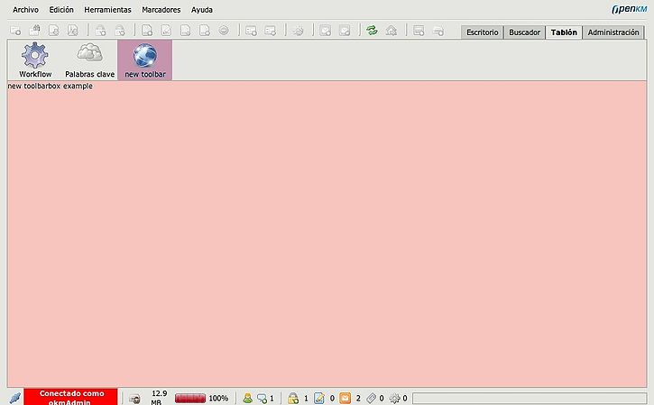Click the find document toolbar icon
654x405 pixels.
(54, 31)
